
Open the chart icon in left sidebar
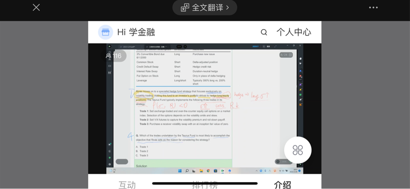110,73
